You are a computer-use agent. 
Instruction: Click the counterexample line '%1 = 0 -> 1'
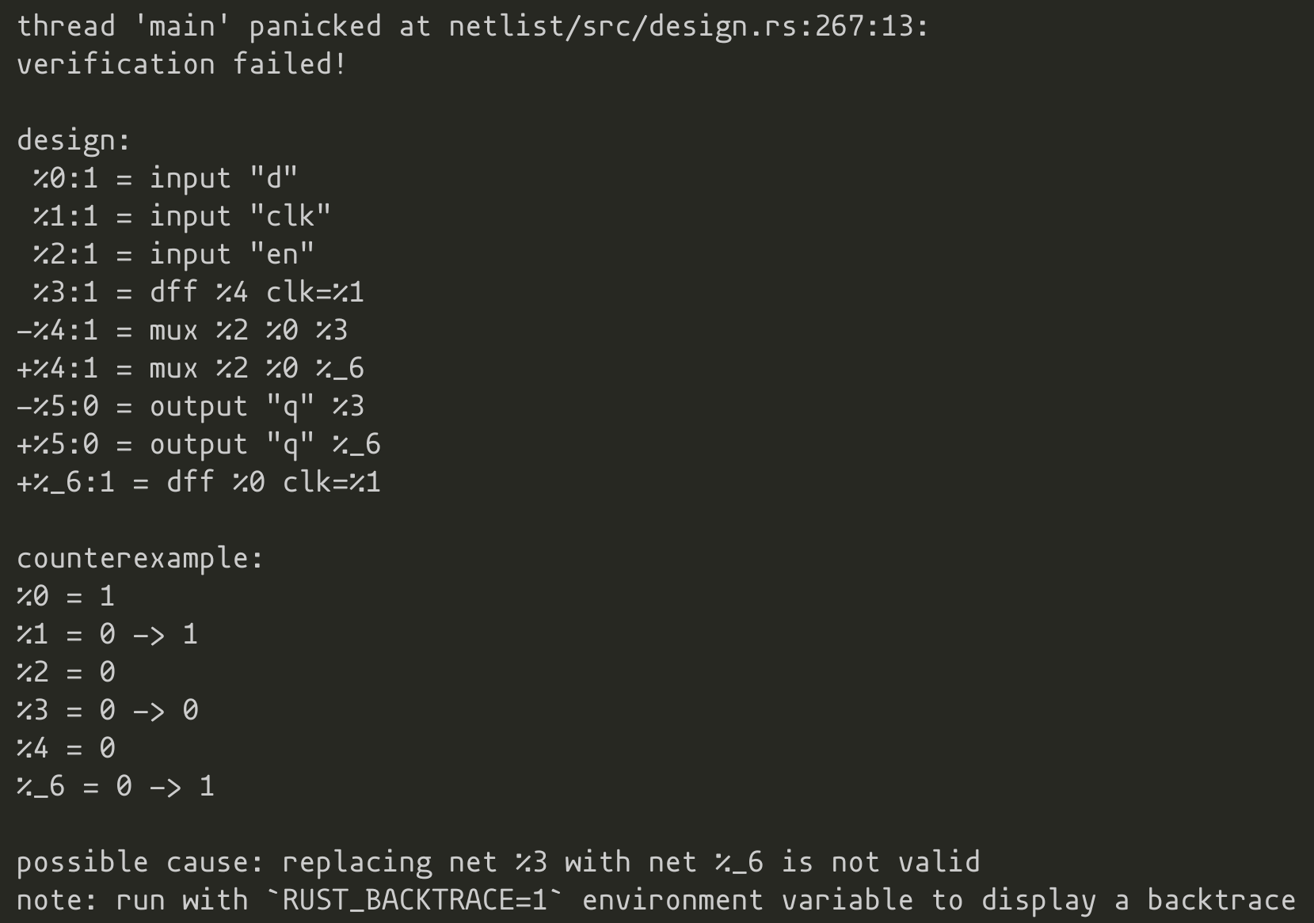point(107,634)
